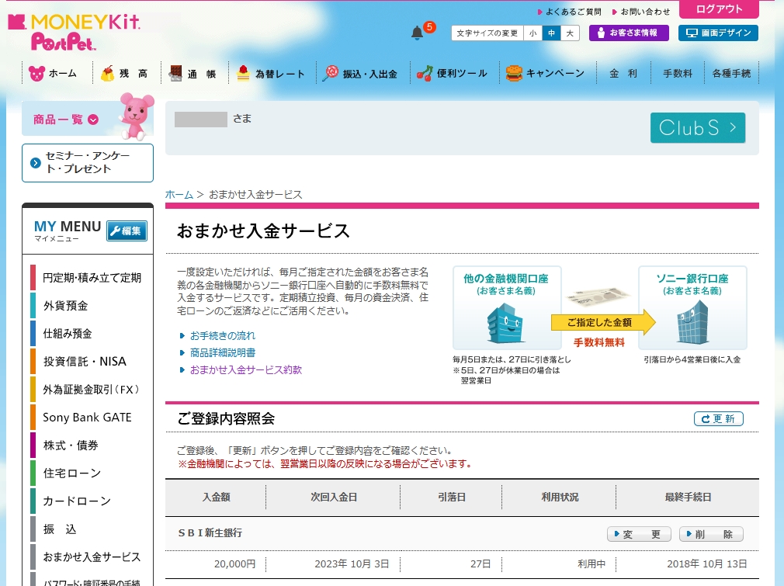
Task: Click the 文字サイズの変更 label
Action: point(487,33)
